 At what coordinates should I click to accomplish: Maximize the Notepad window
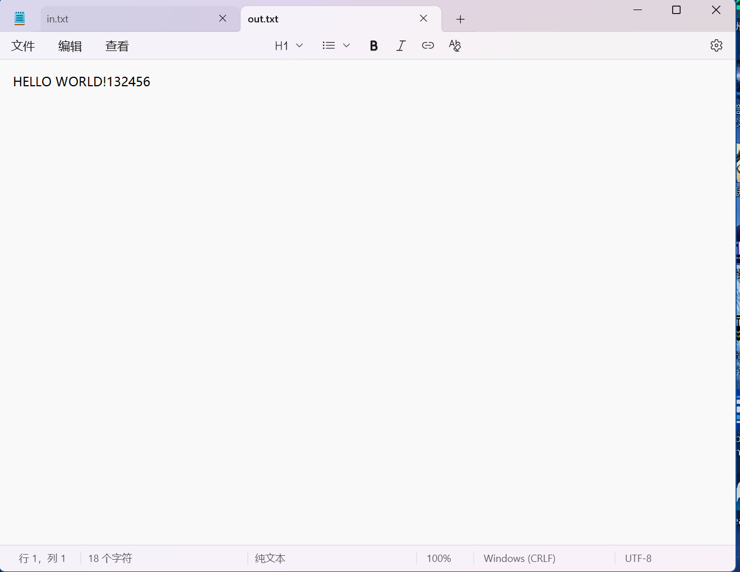(x=677, y=10)
